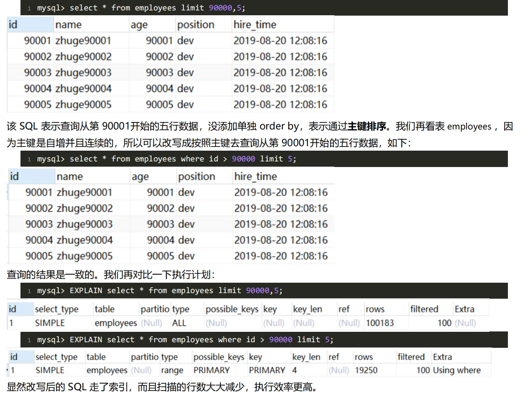
Task: Click 'possible_keys' header in first EXPLAIN table
Action: (232, 309)
